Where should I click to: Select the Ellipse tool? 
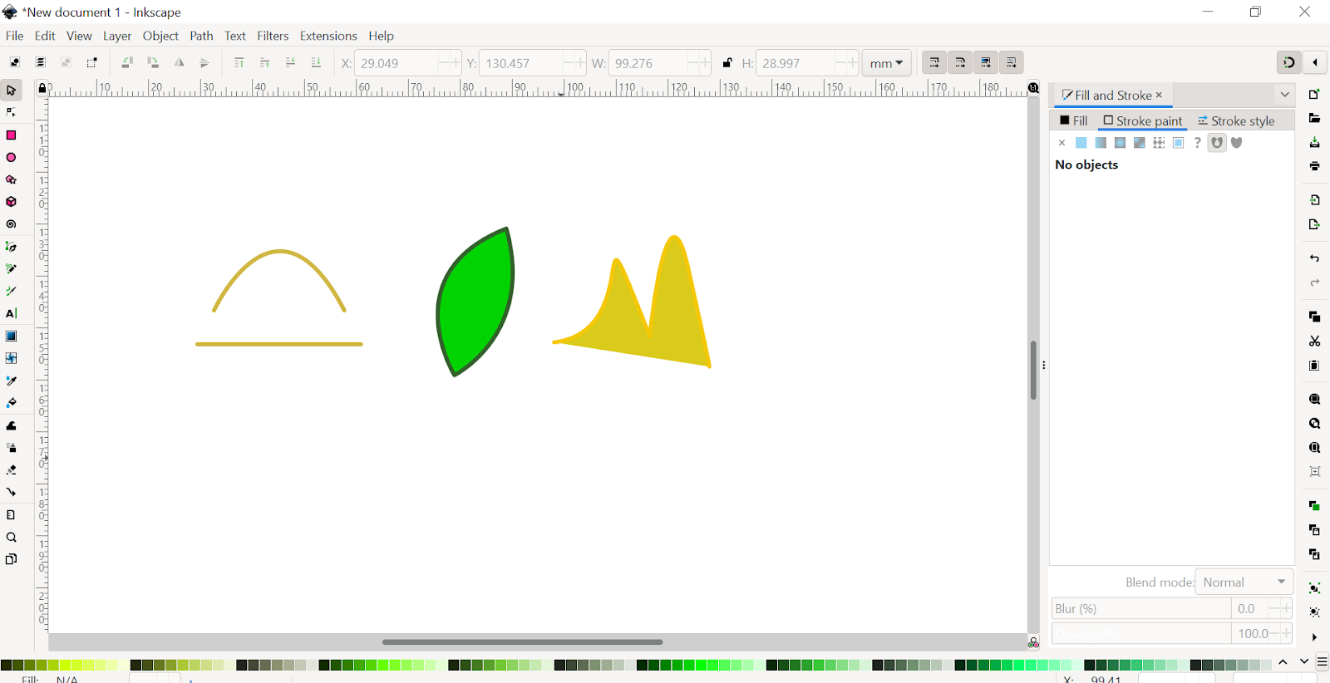(12, 157)
